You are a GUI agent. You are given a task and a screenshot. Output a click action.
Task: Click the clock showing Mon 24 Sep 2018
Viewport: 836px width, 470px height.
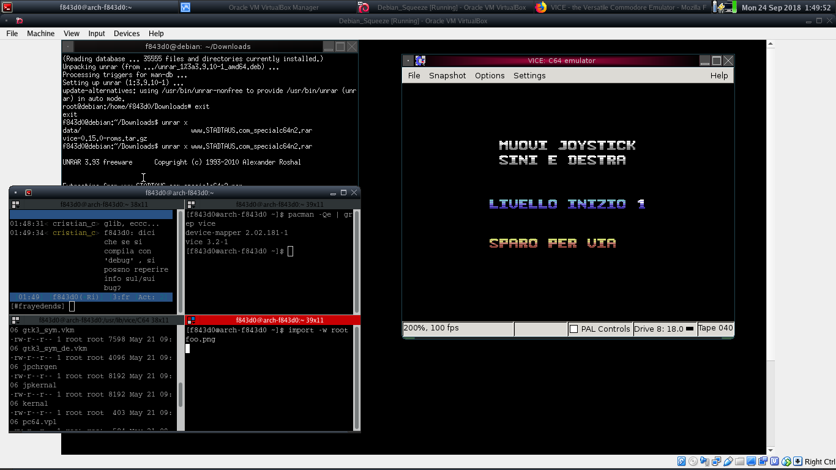[x=786, y=7]
